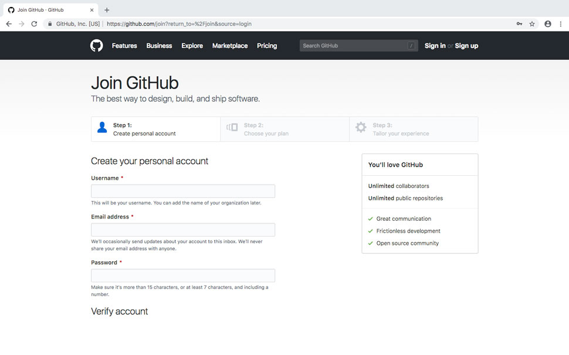Viewport: 569px width, 355px height.
Task: Open Explore in the top navigation
Action: 192,46
